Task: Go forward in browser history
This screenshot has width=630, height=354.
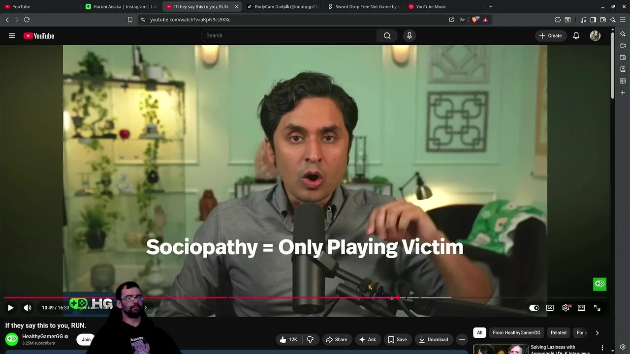Action: (x=17, y=20)
